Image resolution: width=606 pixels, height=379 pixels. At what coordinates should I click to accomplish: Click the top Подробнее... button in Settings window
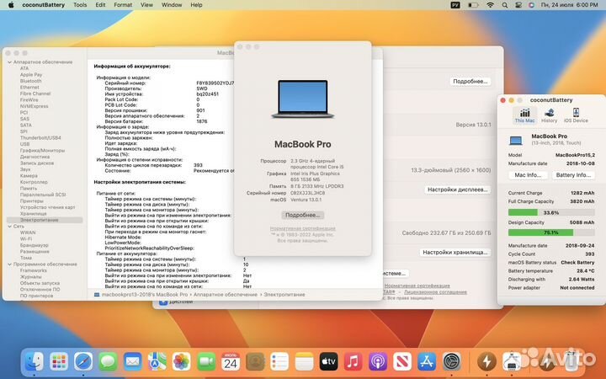pos(470,82)
